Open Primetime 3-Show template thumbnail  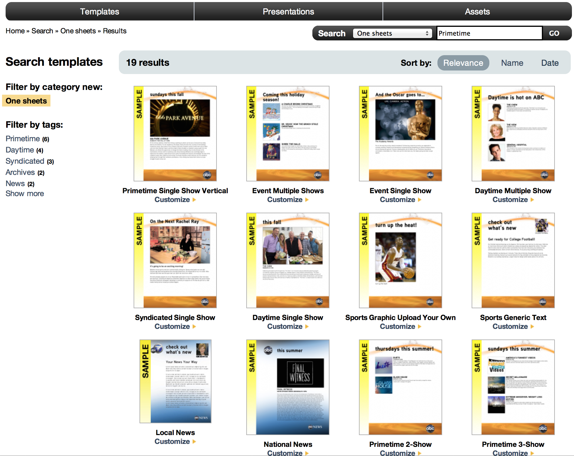click(513, 387)
